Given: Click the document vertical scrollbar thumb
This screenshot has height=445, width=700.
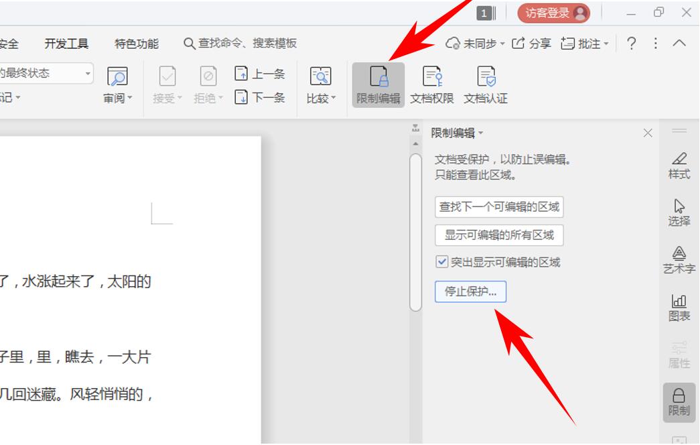Looking at the screenshot, I should [415, 233].
